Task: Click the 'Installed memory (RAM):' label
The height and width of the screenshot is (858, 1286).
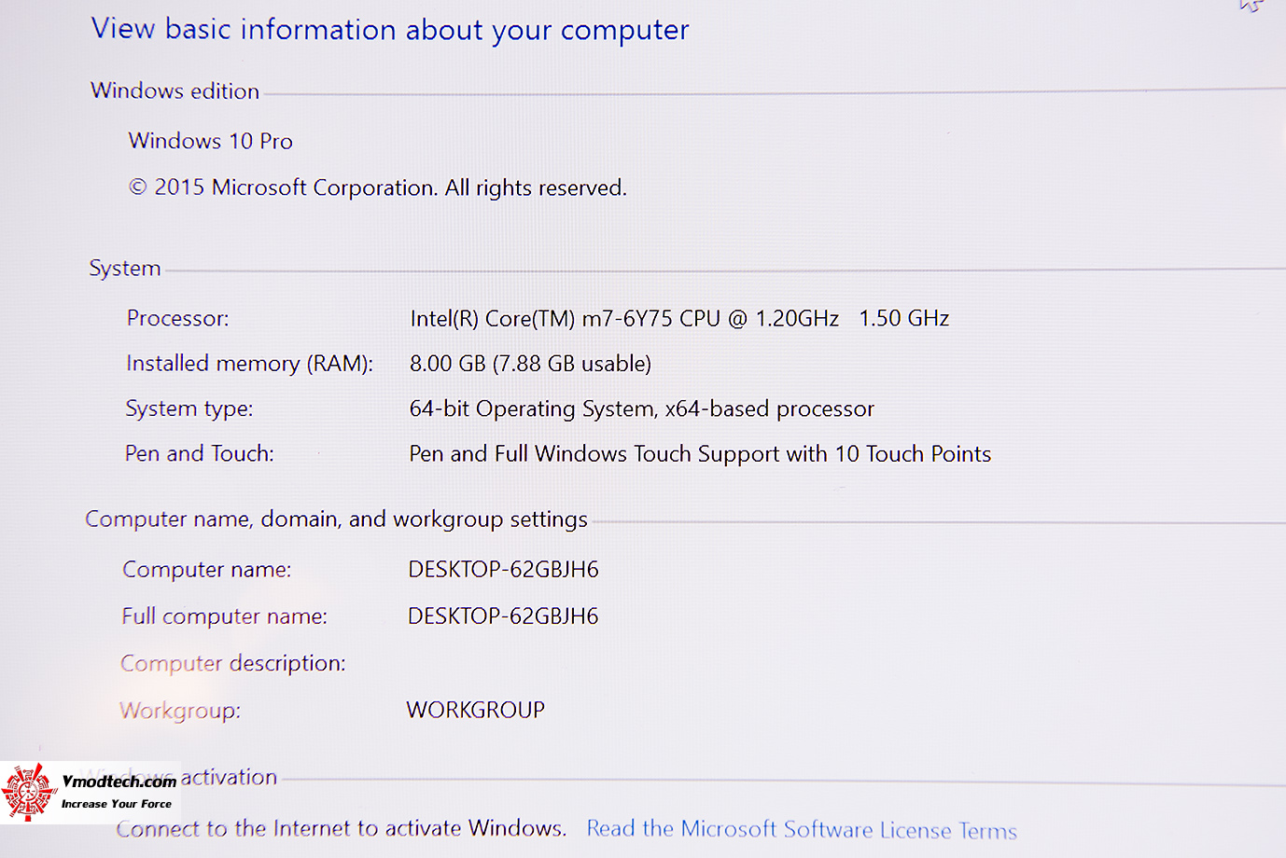Action: tap(249, 364)
